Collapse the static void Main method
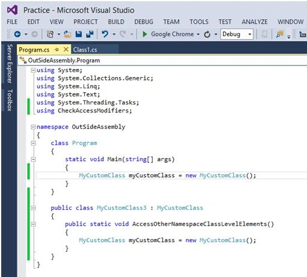Image resolution: width=307 pixels, height=277 pixels. 33,159
